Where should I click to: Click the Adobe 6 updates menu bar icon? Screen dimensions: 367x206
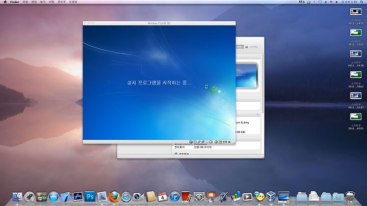tap(302, 2)
